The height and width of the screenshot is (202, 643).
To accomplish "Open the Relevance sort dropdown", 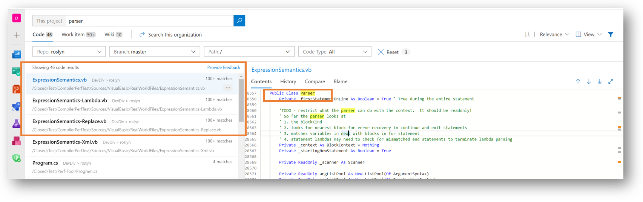I will (554, 34).
